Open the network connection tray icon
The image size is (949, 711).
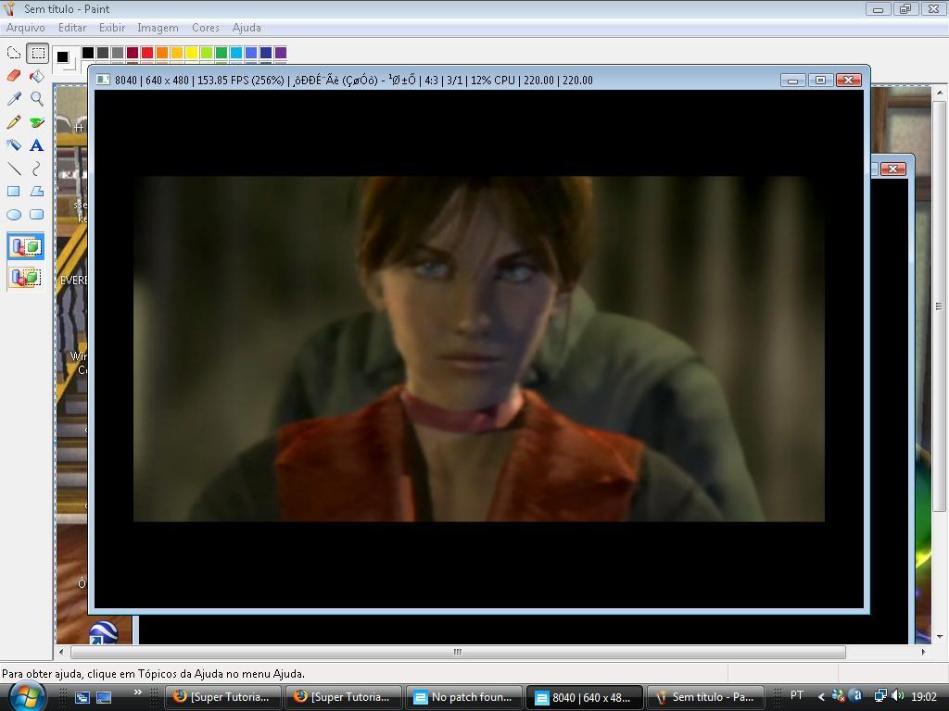tap(880, 696)
